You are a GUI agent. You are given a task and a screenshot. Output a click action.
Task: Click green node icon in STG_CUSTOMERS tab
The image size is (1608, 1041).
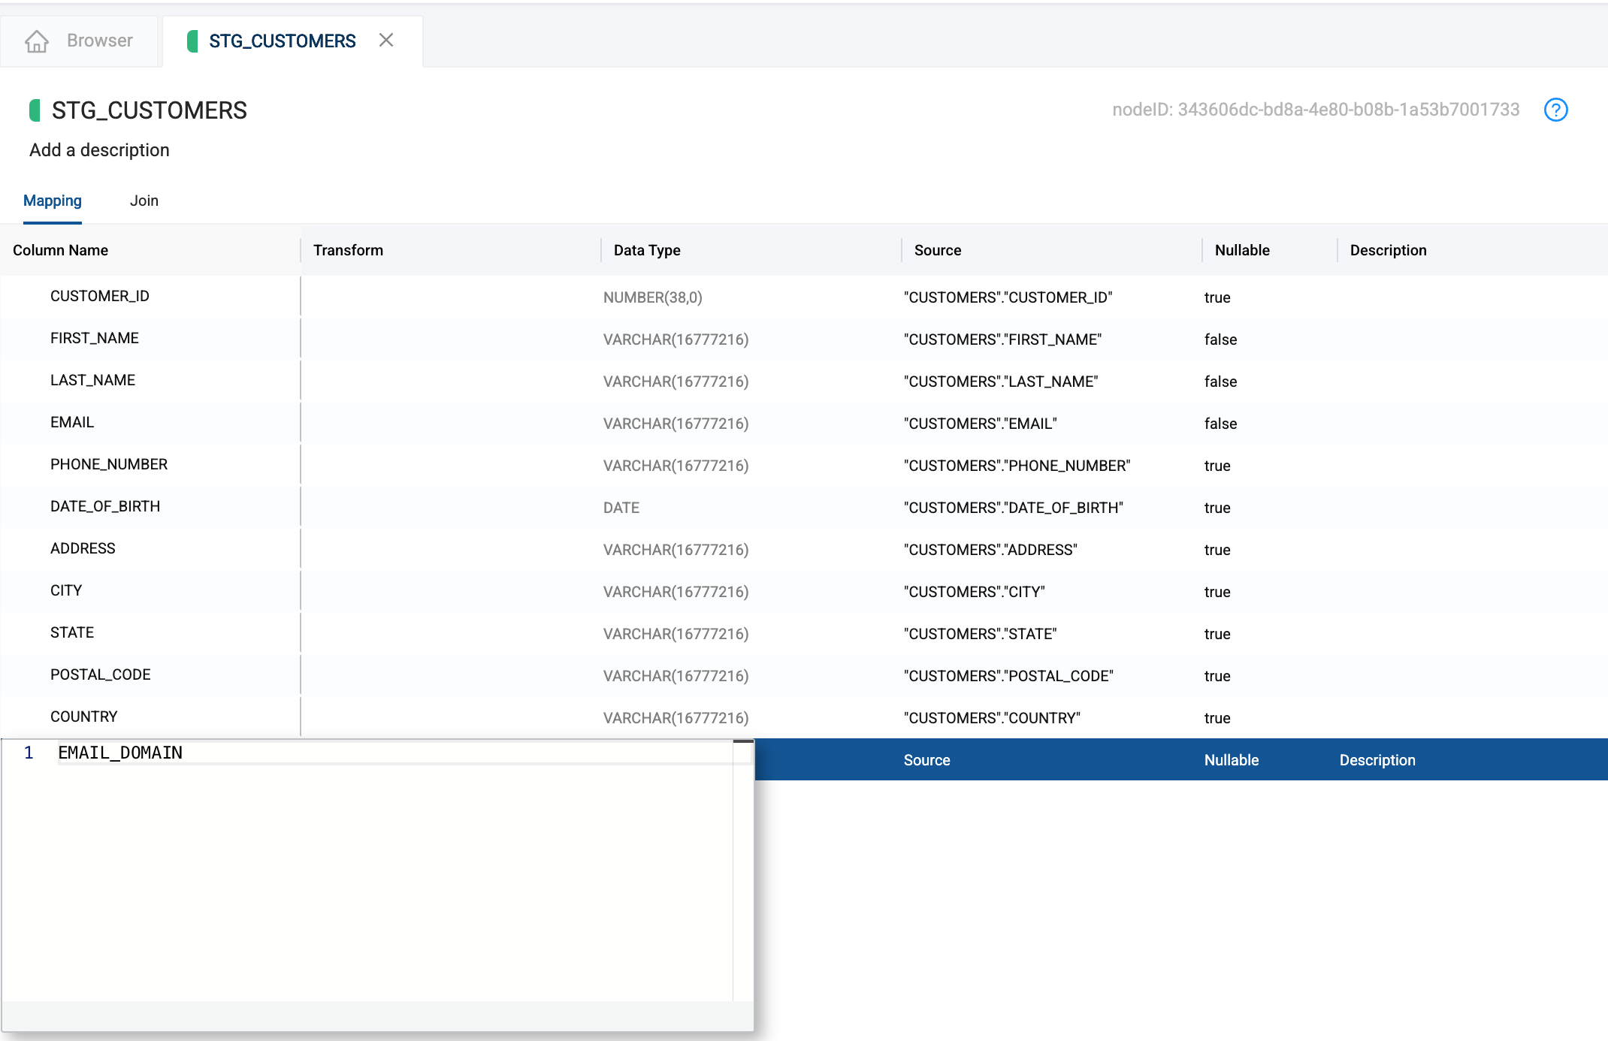(x=192, y=41)
